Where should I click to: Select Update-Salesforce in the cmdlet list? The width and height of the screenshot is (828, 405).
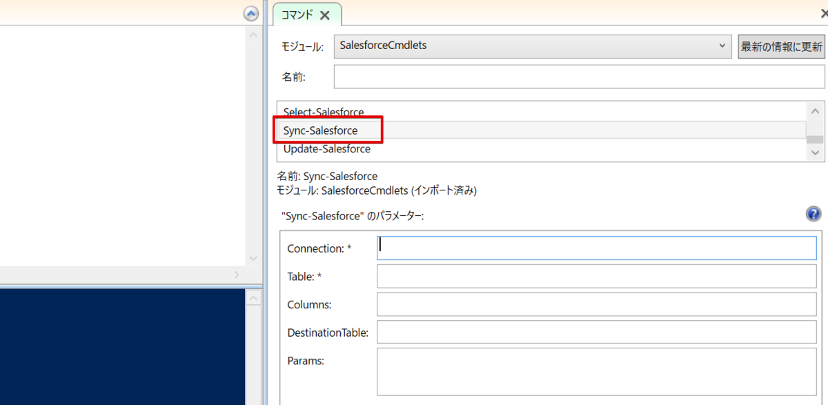coord(542,148)
